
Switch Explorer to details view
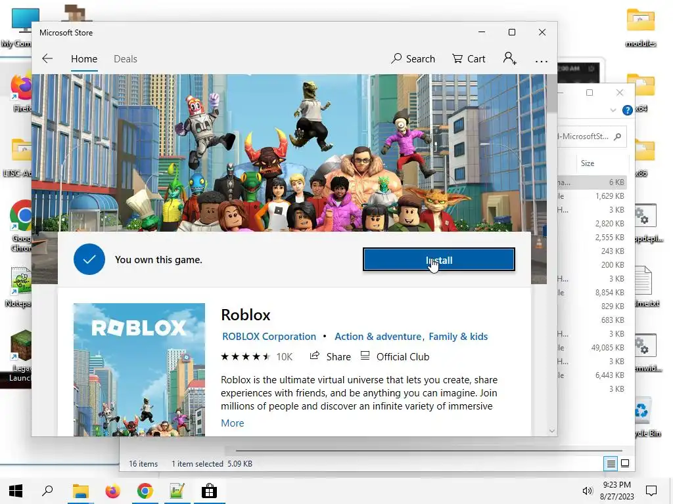(x=611, y=463)
